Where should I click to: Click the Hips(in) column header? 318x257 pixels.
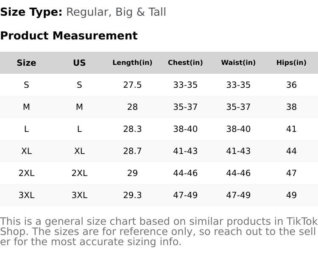pos(291,63)
